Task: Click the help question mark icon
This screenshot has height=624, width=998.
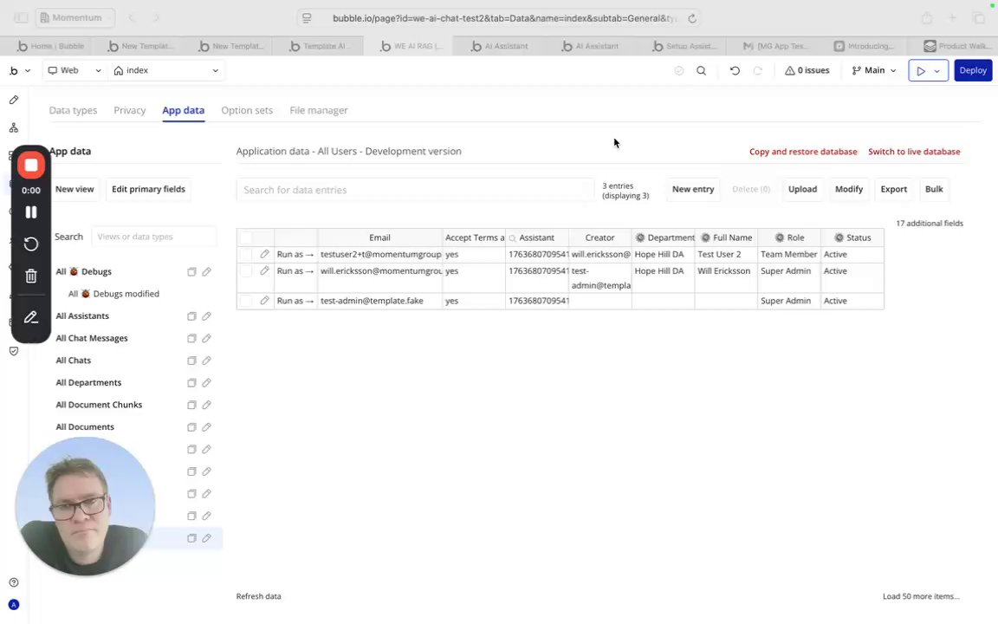Action: coord(13,582)
